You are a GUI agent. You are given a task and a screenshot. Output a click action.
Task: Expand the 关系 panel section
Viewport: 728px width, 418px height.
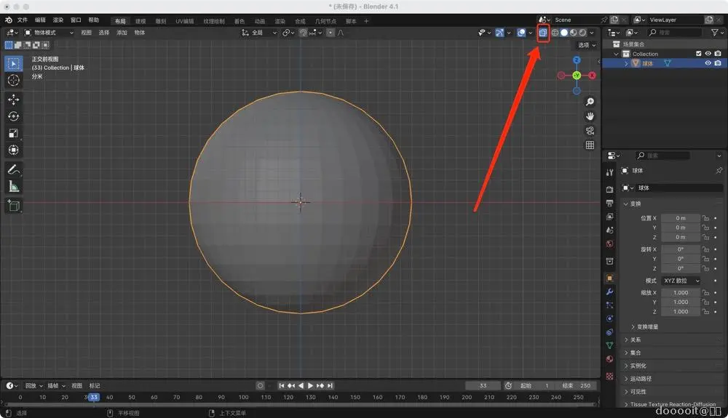click(x=636, y=339)
